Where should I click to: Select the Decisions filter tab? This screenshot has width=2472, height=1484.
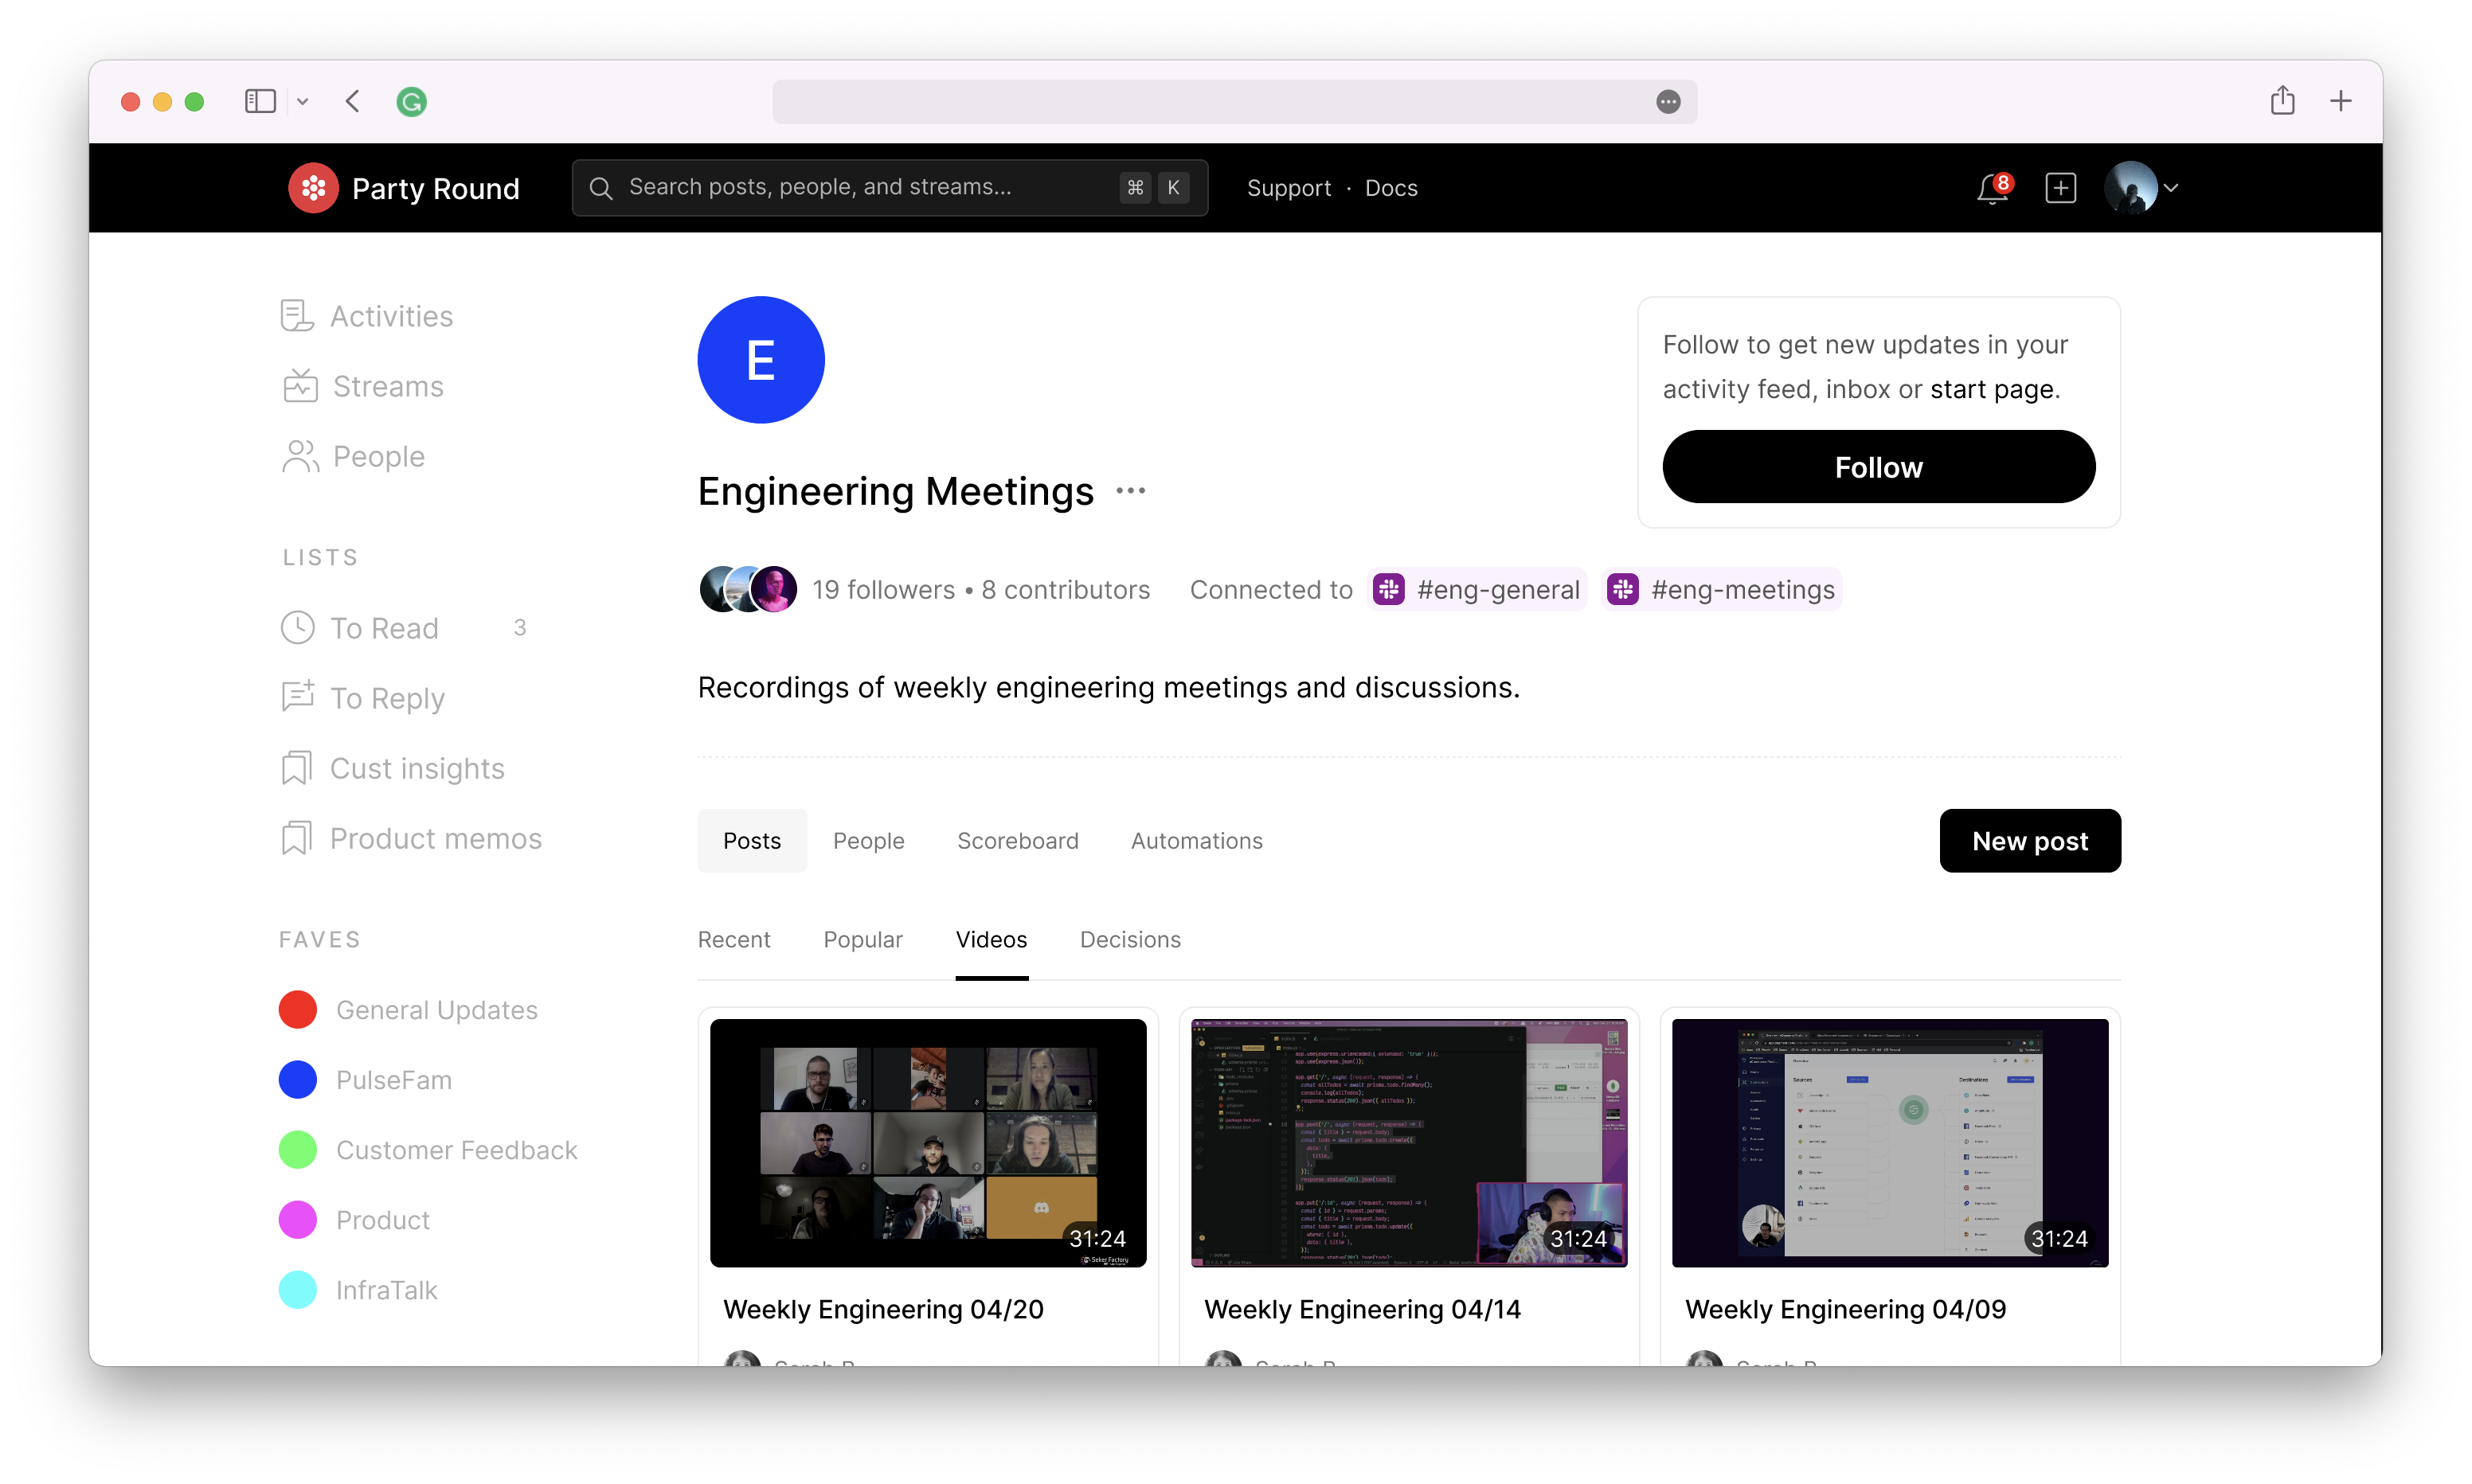click(1130, 939)
